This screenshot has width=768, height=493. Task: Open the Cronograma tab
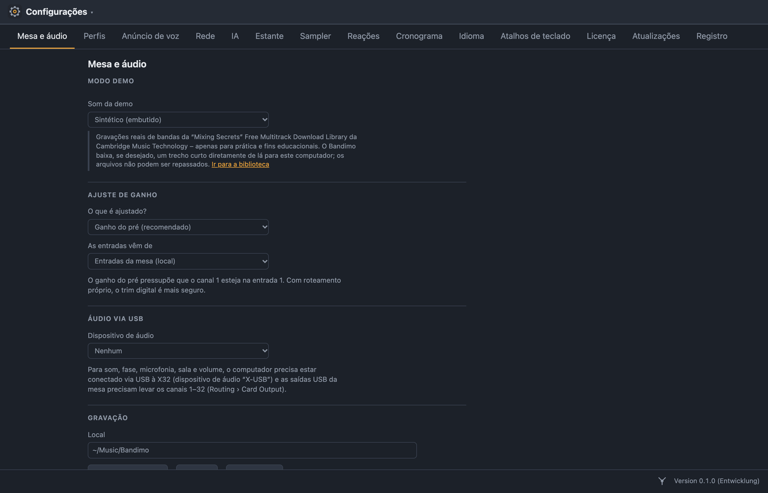pyautogui.click(x=419, y=36)
